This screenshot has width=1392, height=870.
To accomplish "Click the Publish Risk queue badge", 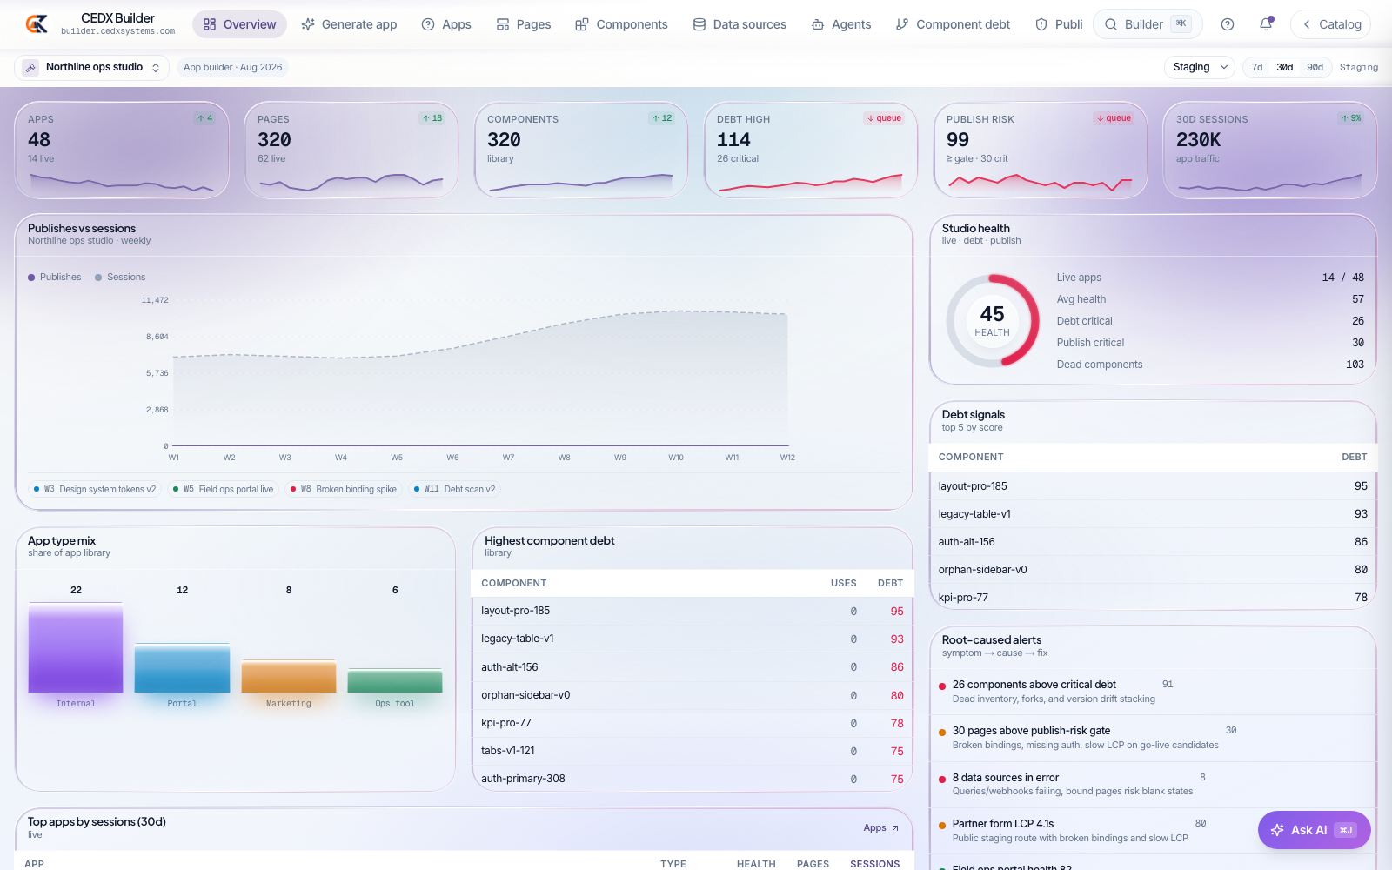I will 1114,118.
